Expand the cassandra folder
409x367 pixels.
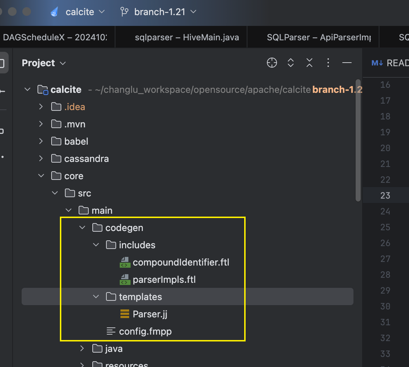click(41, 159)
